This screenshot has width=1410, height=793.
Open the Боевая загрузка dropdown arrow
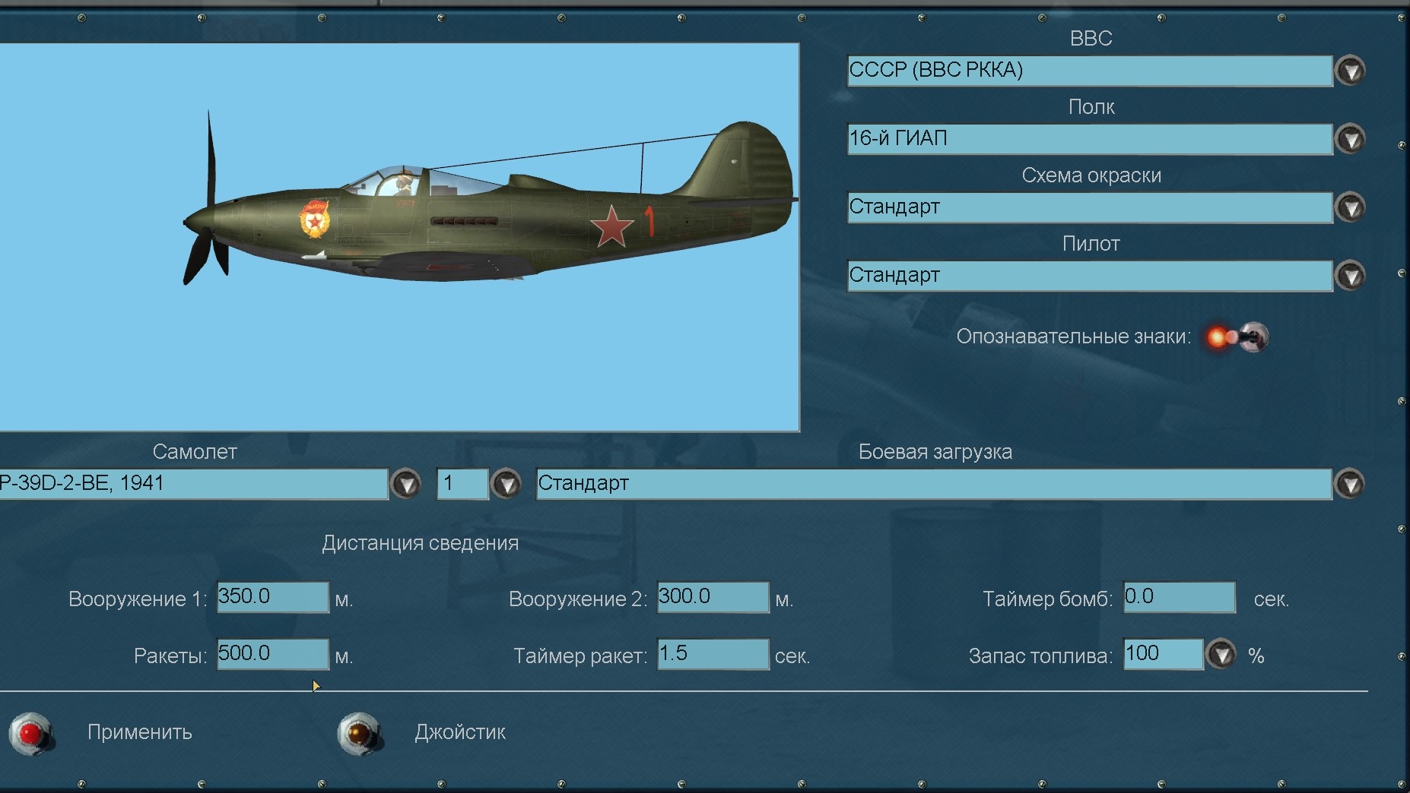[1350, 484]
